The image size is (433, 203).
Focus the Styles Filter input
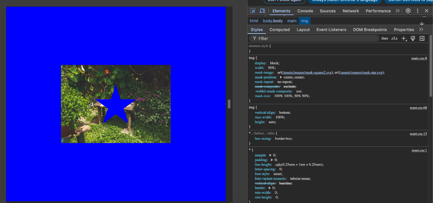(314, 38)
